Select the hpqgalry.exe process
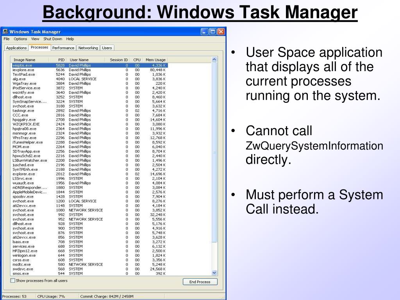Screen dimensions: 400x300 coord(90,120)
